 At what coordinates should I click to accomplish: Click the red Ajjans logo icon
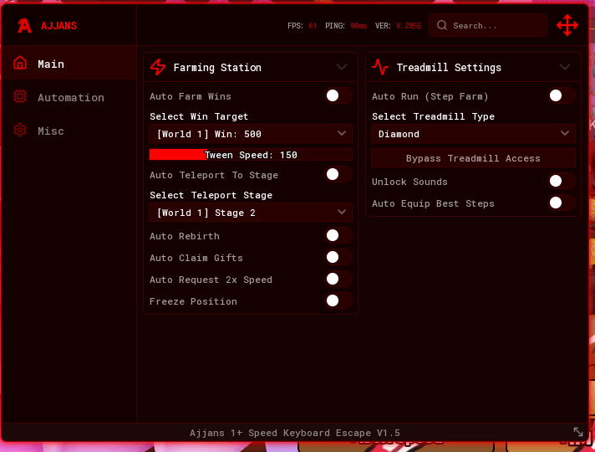[24, 25]
